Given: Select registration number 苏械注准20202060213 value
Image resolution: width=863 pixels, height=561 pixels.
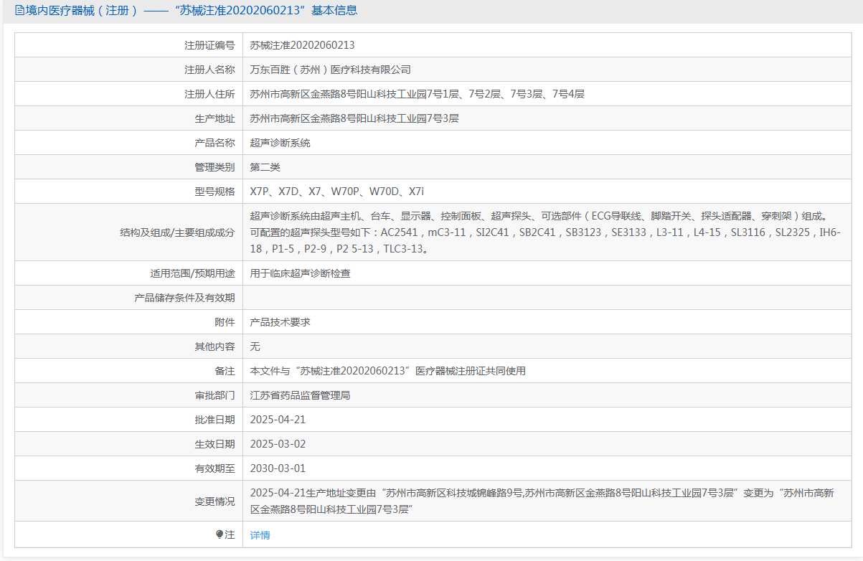Looking at the screenshot, I should (x=302, y=45).
